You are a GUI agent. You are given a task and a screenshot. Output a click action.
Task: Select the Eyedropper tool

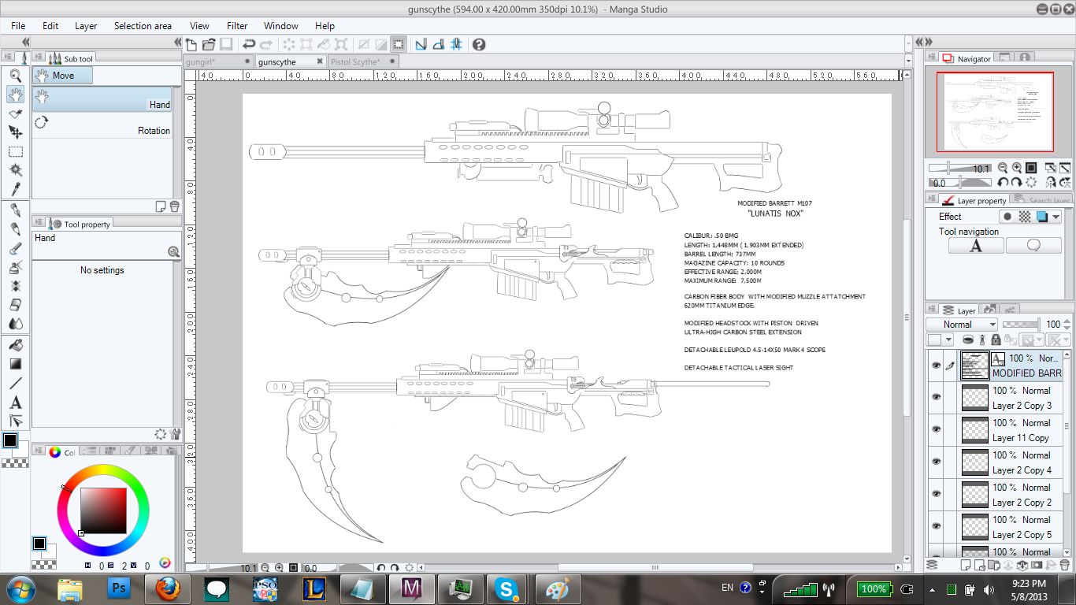[15, 190]
